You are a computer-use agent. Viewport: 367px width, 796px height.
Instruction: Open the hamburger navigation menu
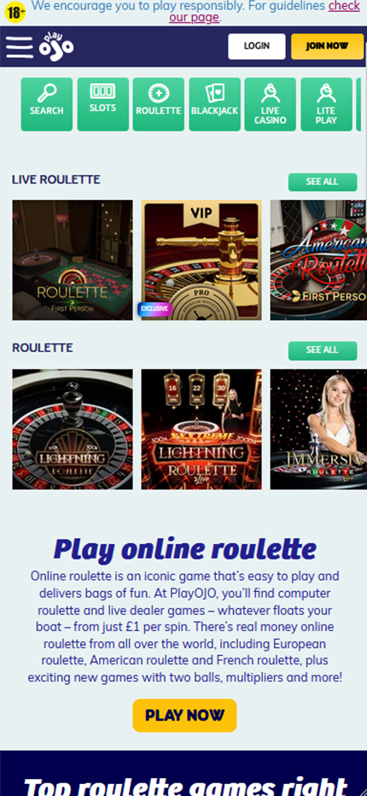[20, 47]
